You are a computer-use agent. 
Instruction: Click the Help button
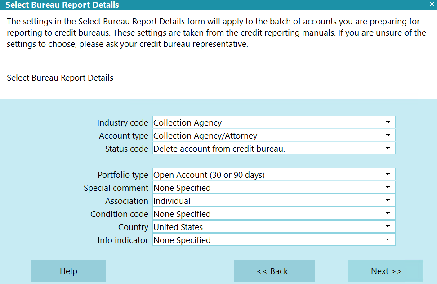click(x=68, y=271)
